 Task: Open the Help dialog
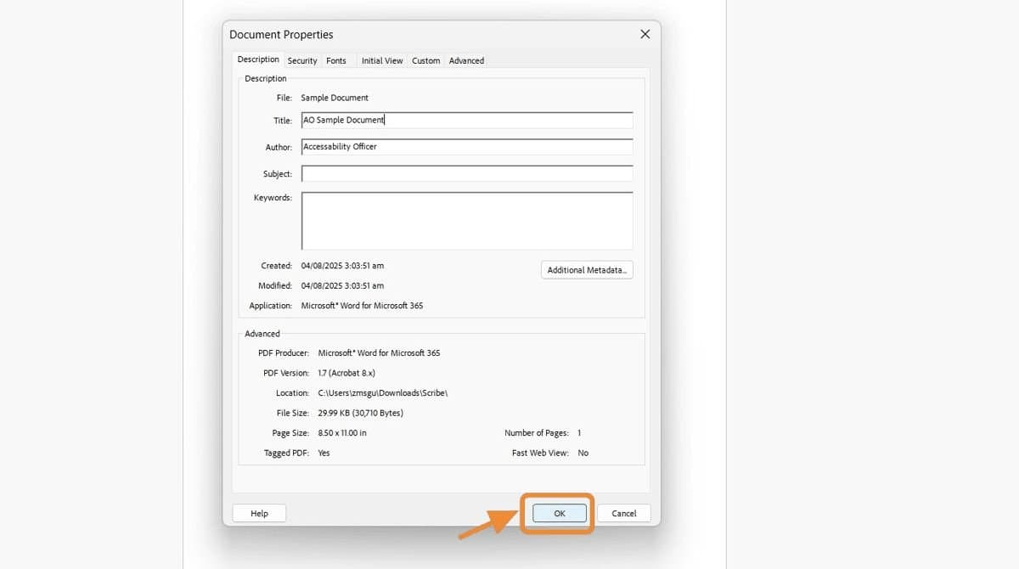tap(258, 513)
